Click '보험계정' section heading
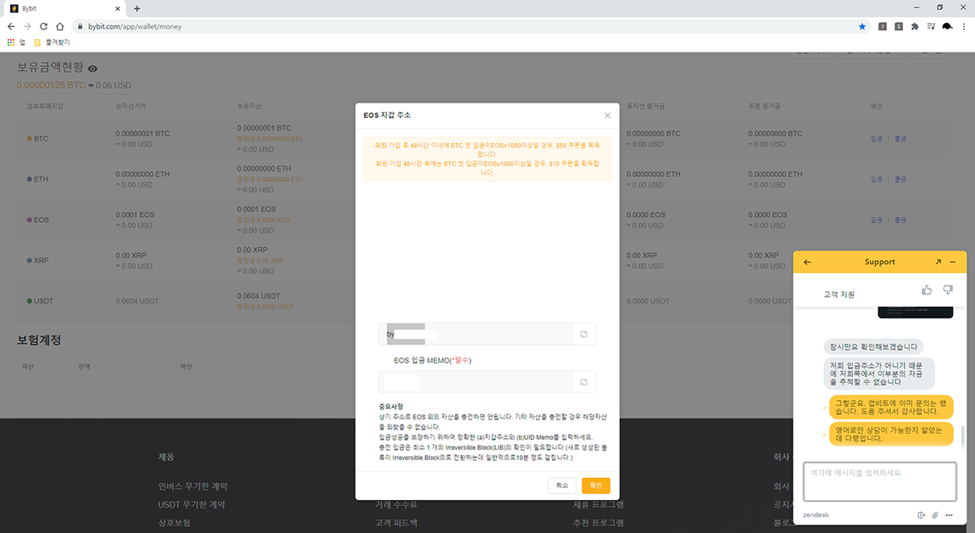Viewport: 975px width, 533px height. pyautogui.click(x=38, y=341)
